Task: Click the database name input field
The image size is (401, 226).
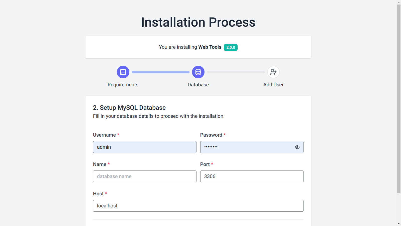Action: pos(145,176)
